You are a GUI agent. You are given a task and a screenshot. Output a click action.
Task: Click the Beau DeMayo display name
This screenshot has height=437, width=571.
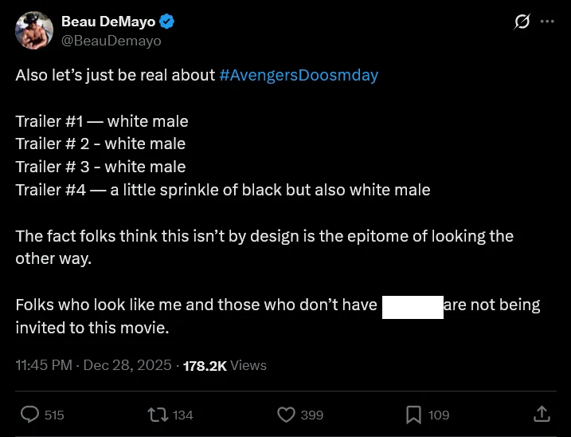tap(108, 22)
